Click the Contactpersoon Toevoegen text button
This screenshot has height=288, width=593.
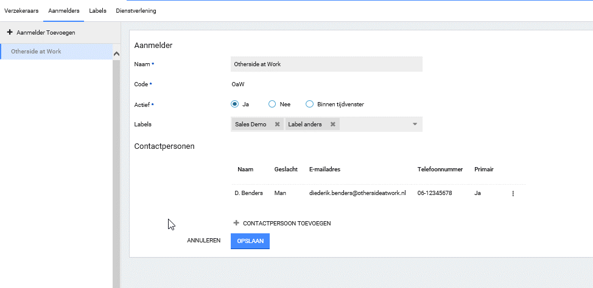[286, 224]
